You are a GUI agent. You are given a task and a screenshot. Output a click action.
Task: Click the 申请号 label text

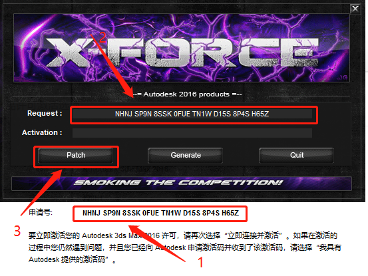(x=41, y=212)
